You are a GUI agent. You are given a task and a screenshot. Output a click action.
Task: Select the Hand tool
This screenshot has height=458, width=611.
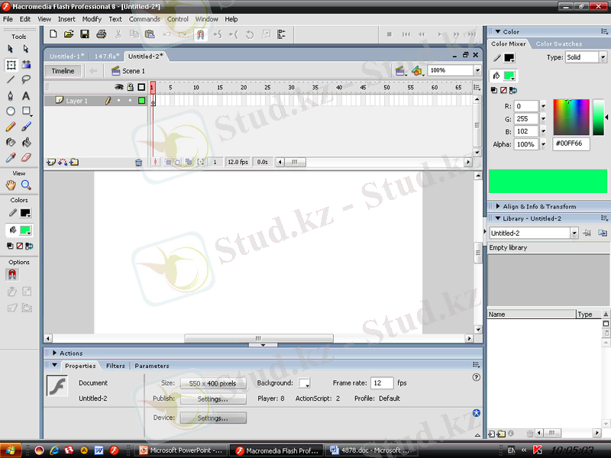11,185
